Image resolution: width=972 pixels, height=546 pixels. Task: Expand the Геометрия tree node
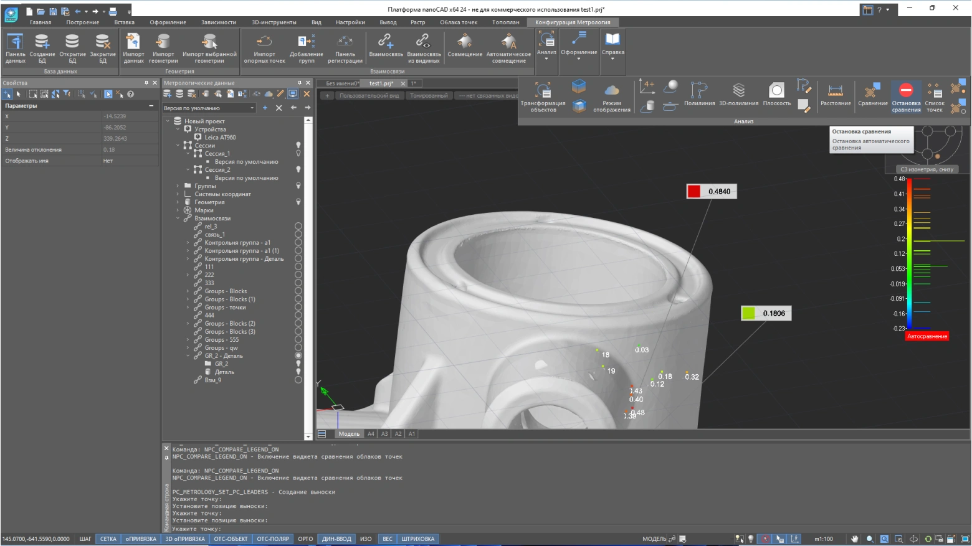178,202
